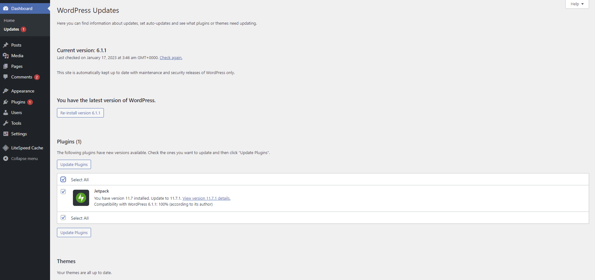Click the Plugins plug icon
Image resolution: width=595 pixels, height=280 pixels.
point(6,102)
